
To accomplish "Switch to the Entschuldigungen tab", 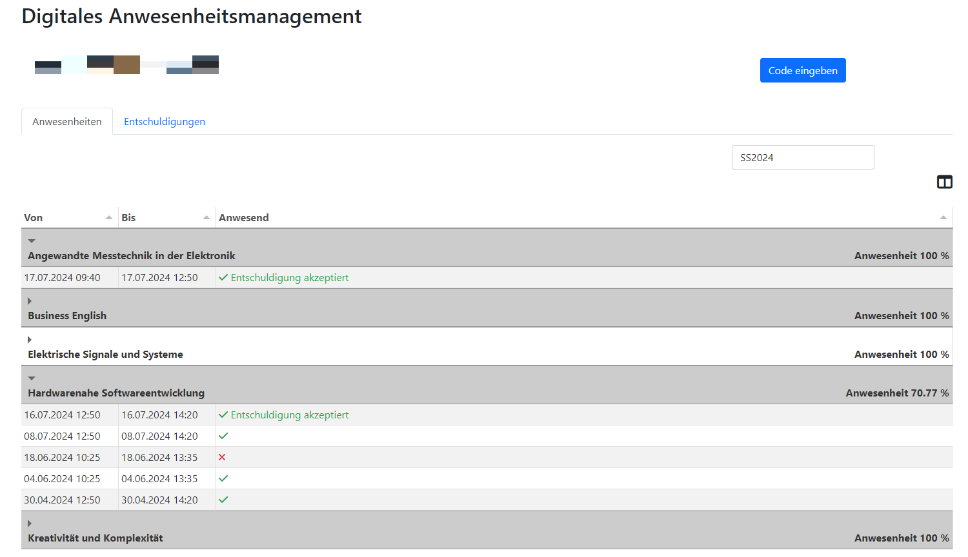I will [165, 122].
